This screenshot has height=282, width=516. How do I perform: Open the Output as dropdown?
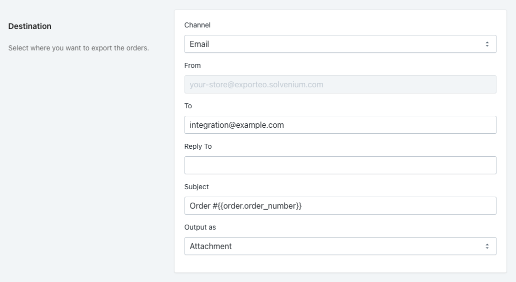340,246
